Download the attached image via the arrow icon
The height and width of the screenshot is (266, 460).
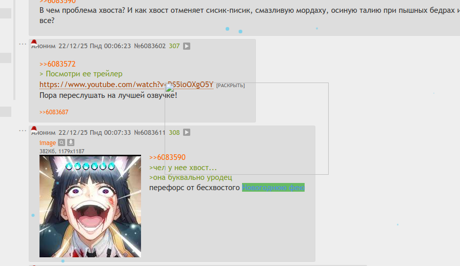point(71,142)
